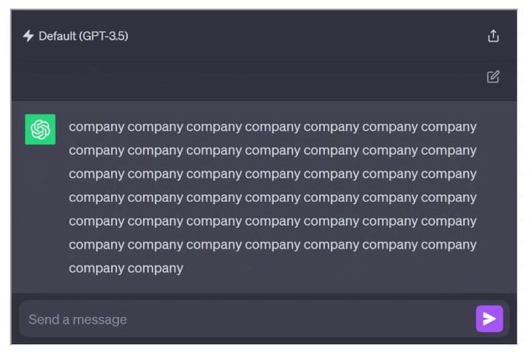Viewport: 530px width, 353px height.
Task: Click the fourth line of company text
Action: coord(272,197)
